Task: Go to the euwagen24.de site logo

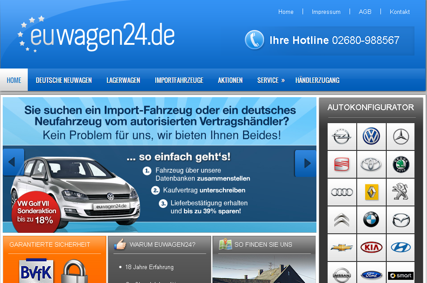Action: [x=96, y=34]
